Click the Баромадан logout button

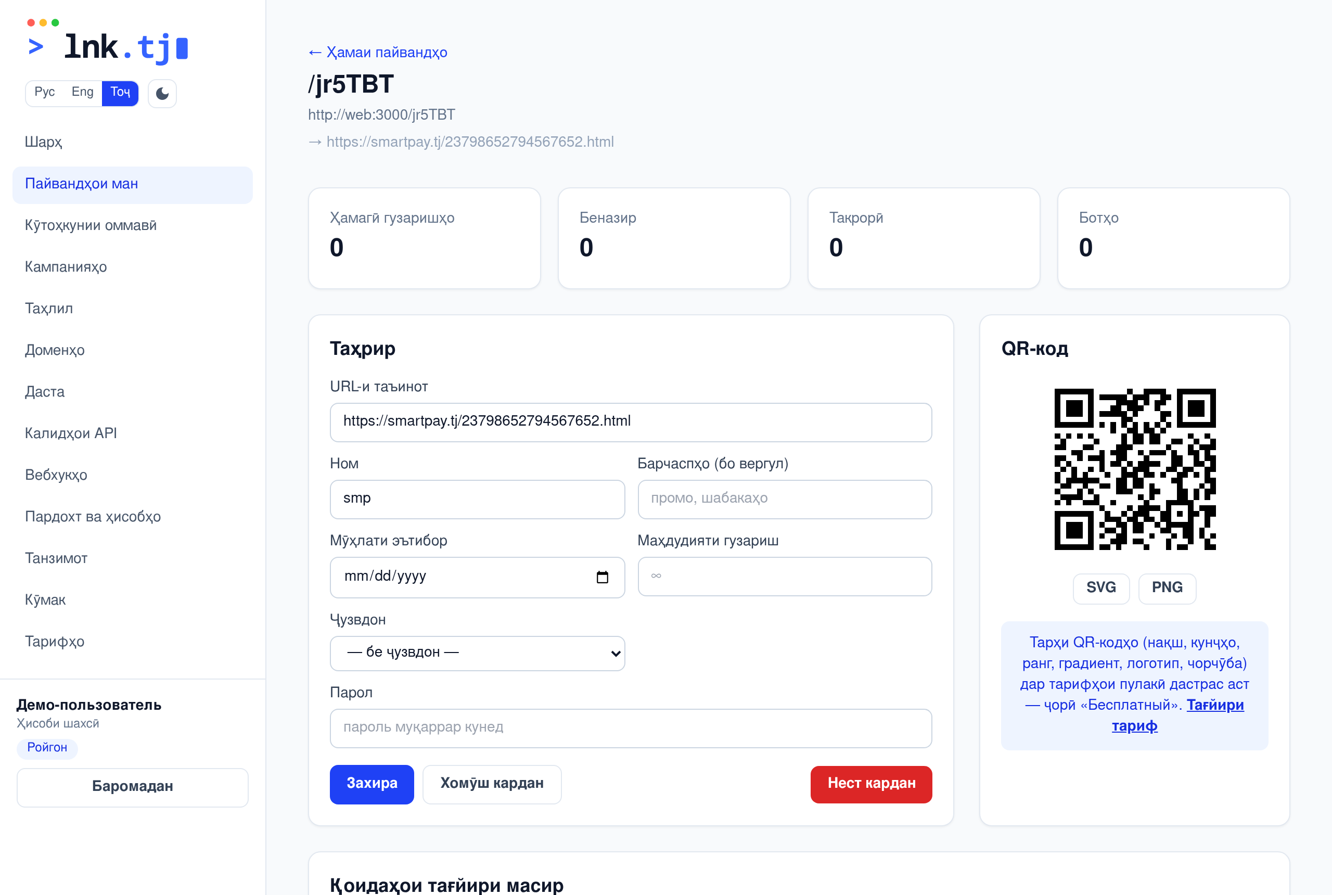132,787
